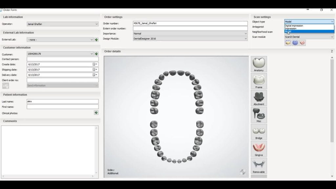Choose the Frame restoration icon
This screenshot has height=189, width=336.
259,81
